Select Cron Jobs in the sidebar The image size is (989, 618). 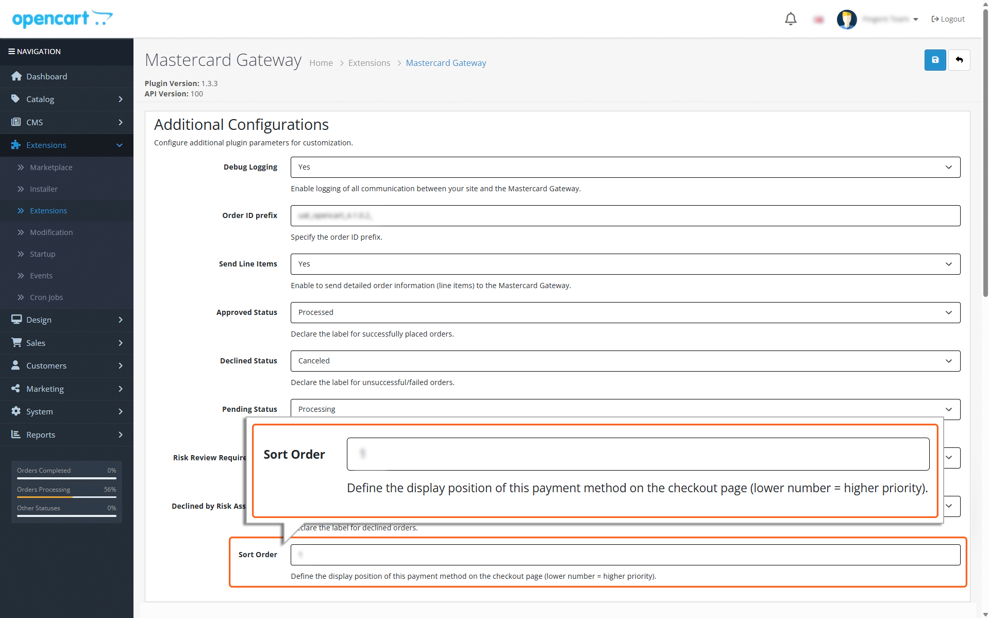(46, 297)
